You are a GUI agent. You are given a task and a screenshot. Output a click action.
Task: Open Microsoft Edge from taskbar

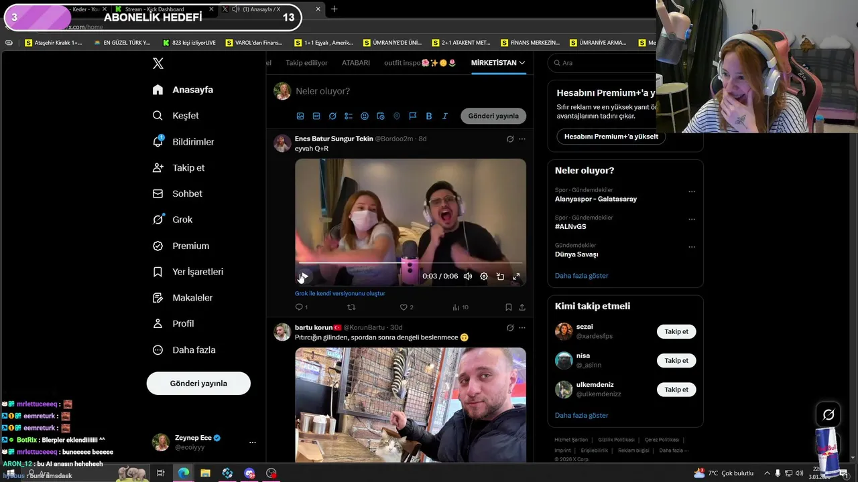click(183, 473)
